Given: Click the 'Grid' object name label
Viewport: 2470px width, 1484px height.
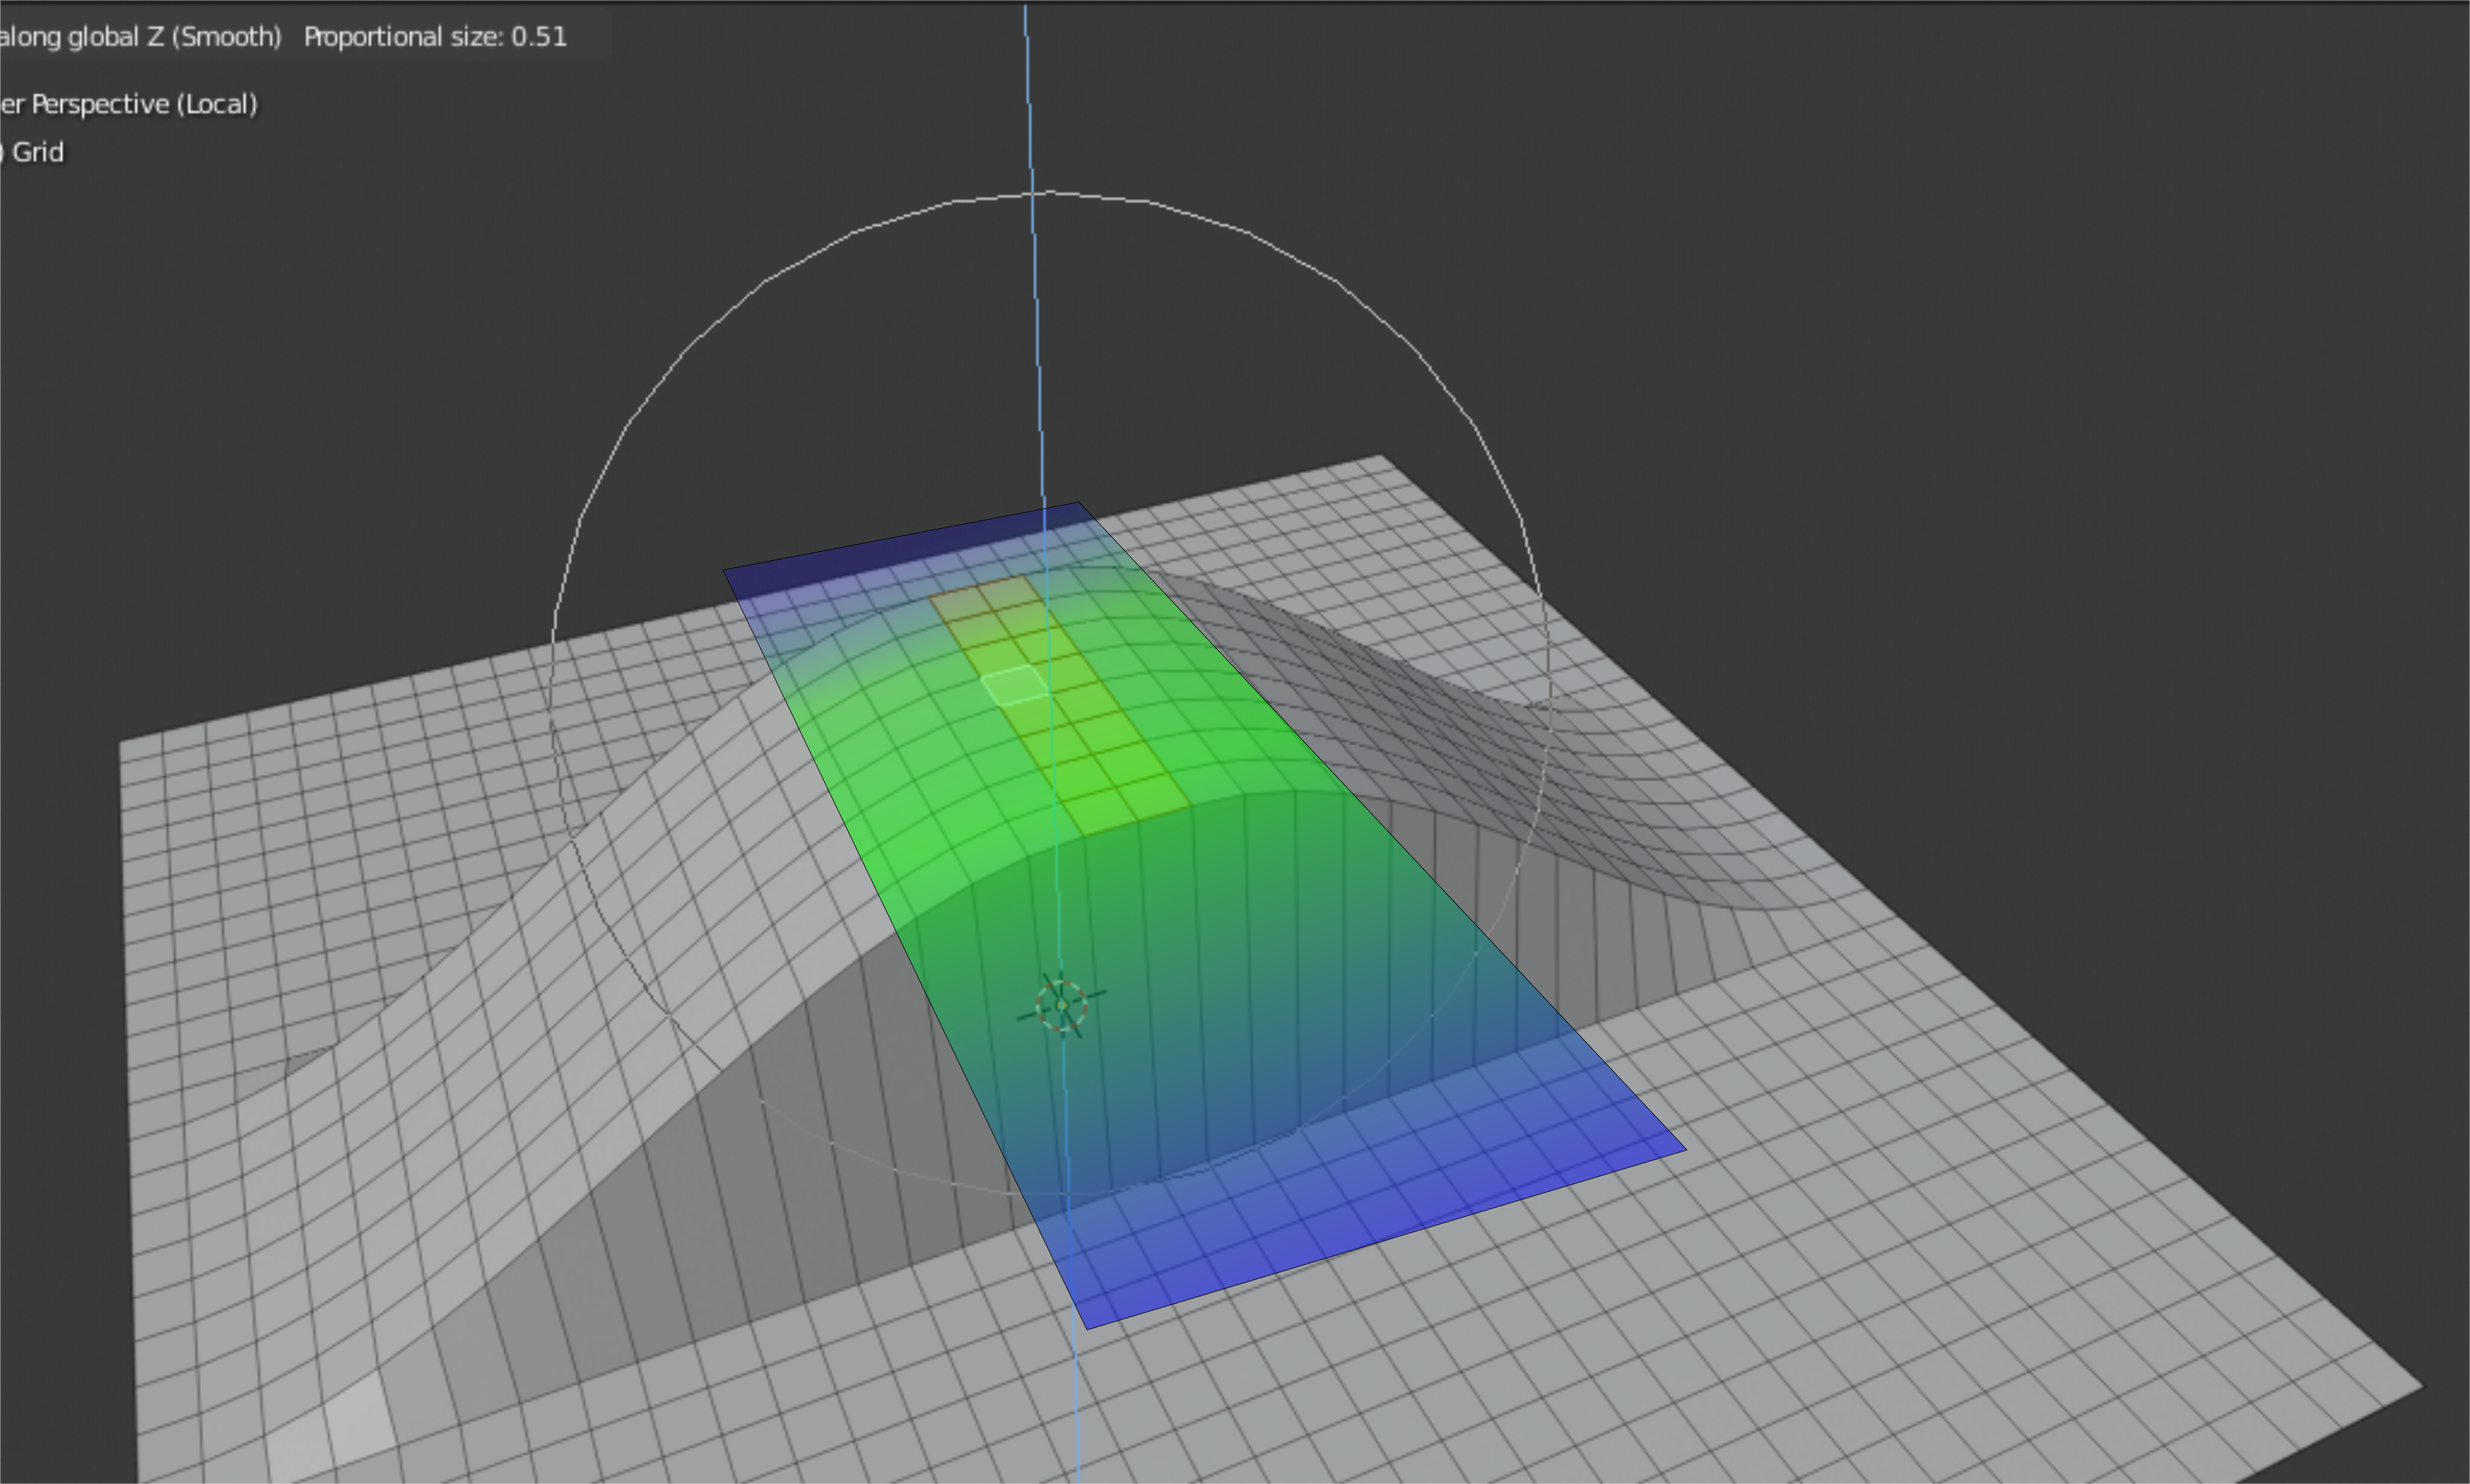Looking at the screenshot, I should [38, 152].
